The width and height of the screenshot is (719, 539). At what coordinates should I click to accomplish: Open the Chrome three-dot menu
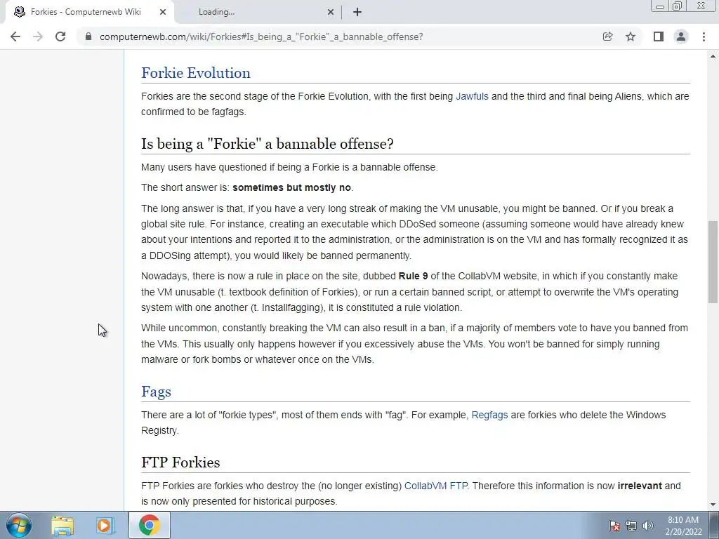click(704, 36)
